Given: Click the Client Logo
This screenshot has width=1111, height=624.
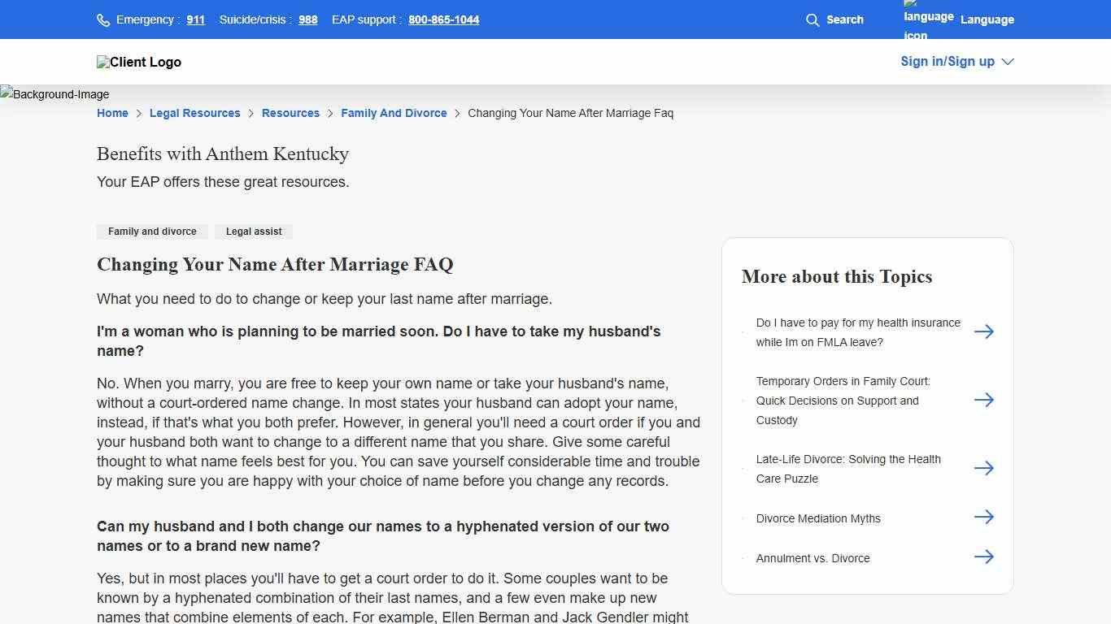Looking at the screenshot, I should (x=138, y=62).
